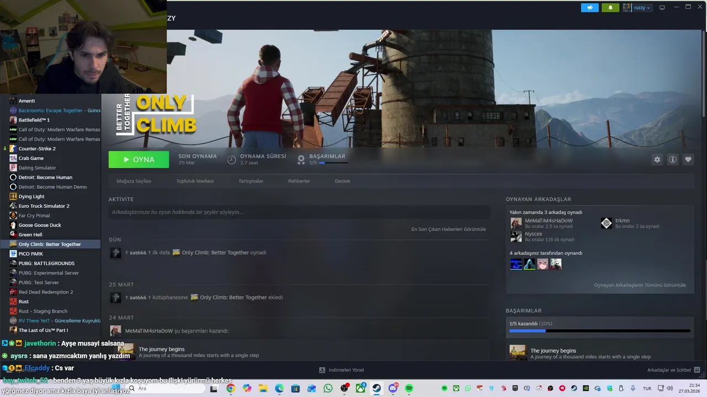The image size is (707, 397).
Task: Open the green notifications bell
Action: point(610,8)
